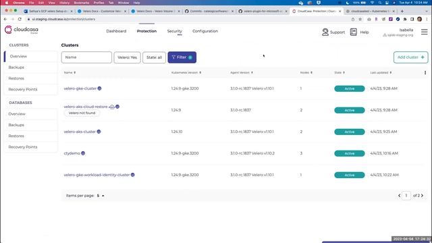The image size is (432, 243).
Task: Sort by Nodes column
Action: tap(306, 73)
